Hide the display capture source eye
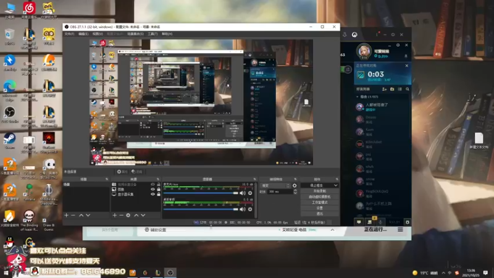This screenshot has width=494, height=278. 153,194
